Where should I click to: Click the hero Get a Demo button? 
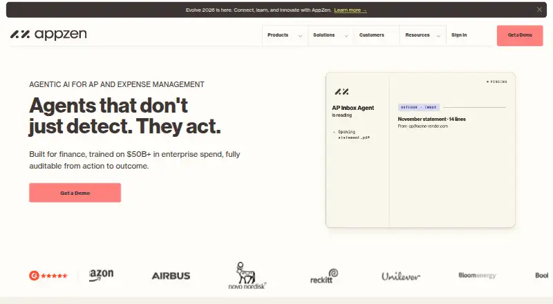pyautogui.click(x=75, y=193)
